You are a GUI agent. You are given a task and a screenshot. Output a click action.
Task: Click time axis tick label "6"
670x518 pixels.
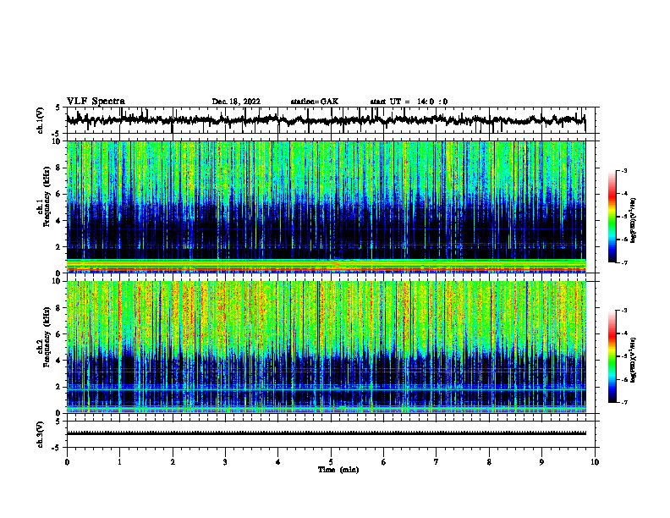(384, 462)
